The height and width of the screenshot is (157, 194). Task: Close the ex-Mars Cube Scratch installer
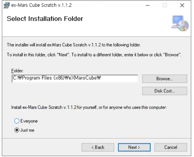tap(182, 5)
